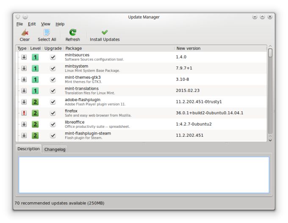Sort updates by Level column header
The height and width of the screenshot is (223, 288).
tap(36, 48)
